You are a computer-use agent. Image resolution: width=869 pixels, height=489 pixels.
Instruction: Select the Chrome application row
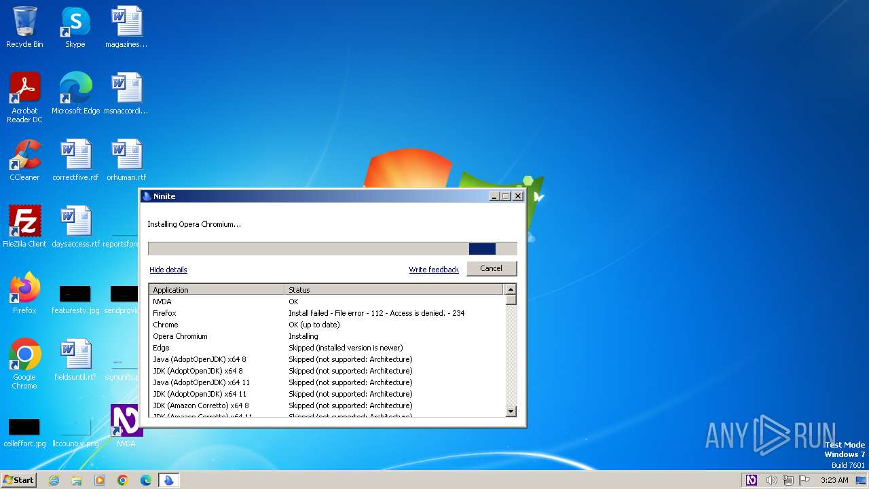tap(327, 325)
